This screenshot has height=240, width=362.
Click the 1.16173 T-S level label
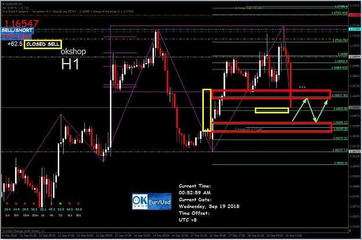click(x=340, y=150)
